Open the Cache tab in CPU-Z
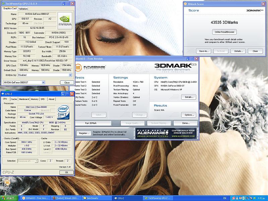Screen dimensions: 268x201 (x=14, y=99)
